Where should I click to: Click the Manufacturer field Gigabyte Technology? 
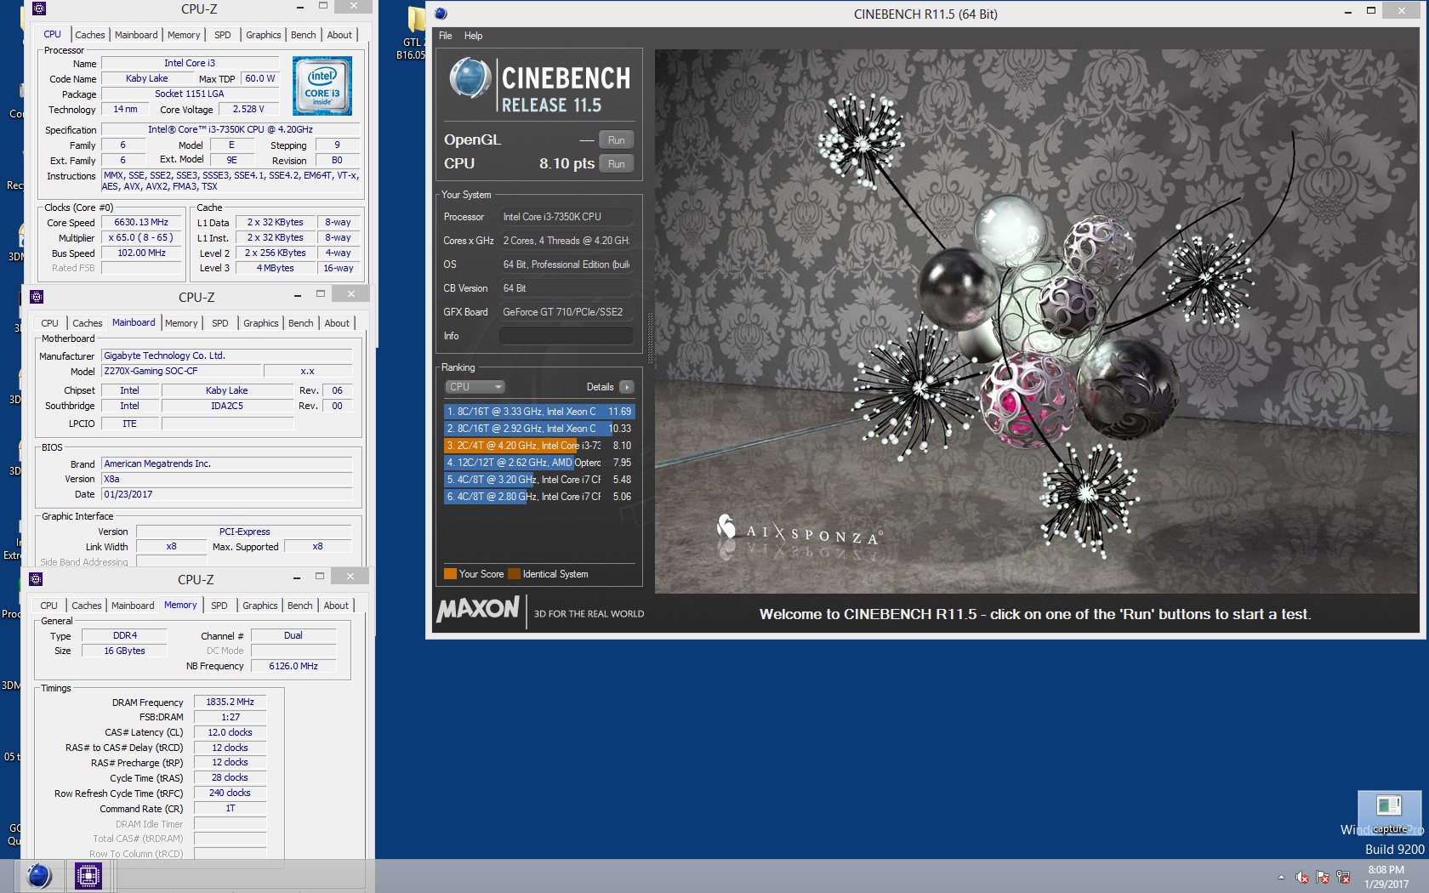(226, 356)
